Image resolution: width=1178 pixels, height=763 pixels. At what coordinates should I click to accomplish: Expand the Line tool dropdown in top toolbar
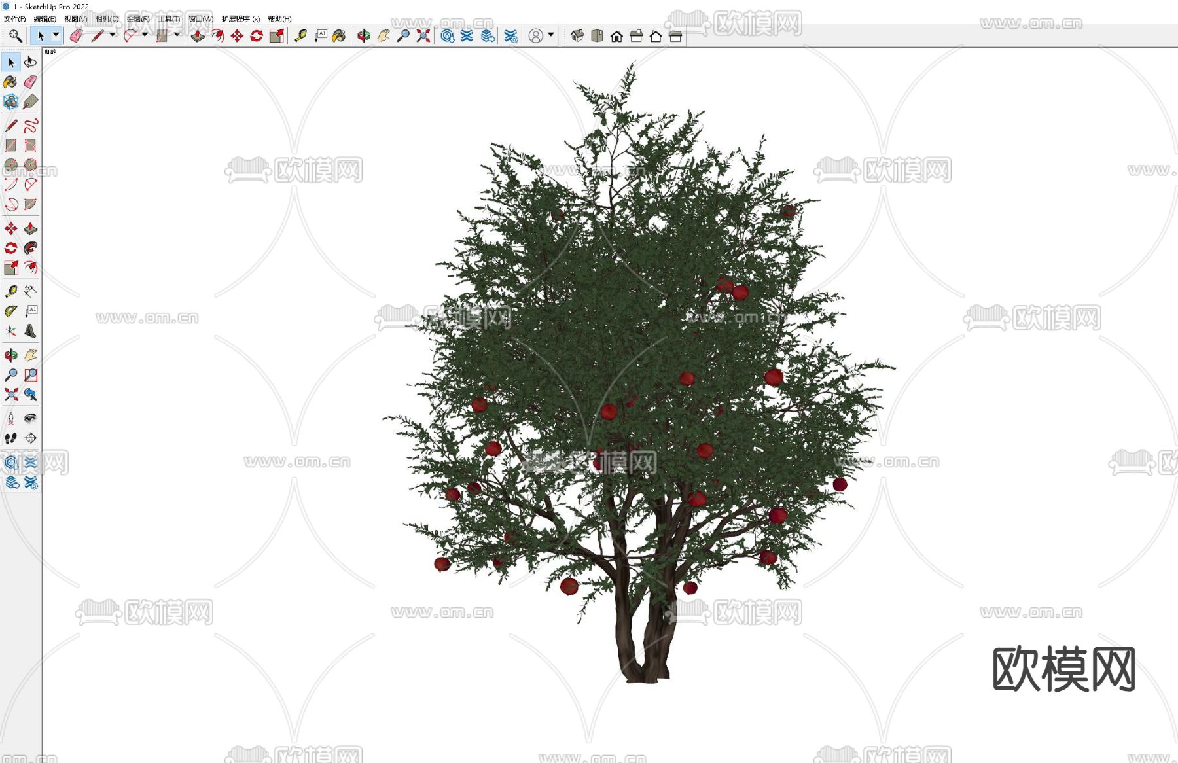click(x=113, y=35)
